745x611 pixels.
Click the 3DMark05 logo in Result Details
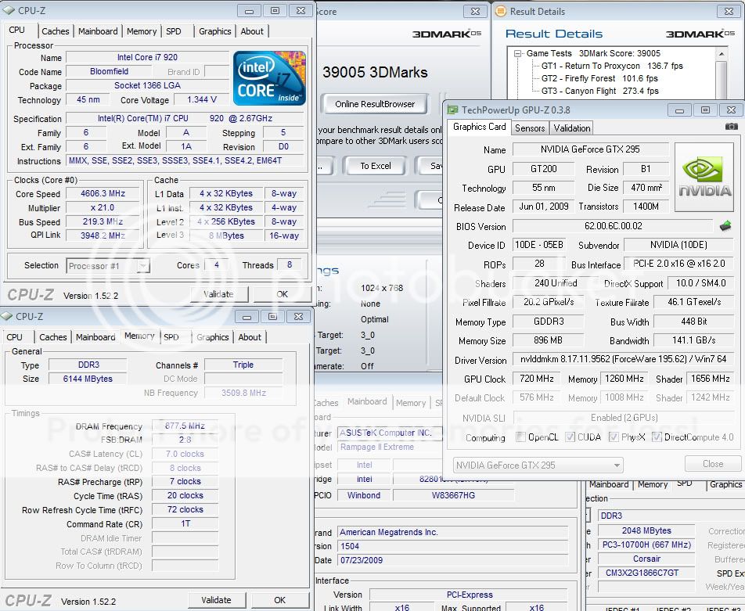700,34
